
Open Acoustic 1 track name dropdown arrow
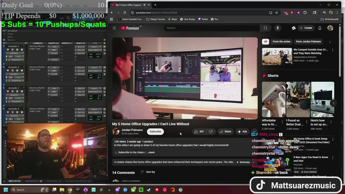(23, 46)
